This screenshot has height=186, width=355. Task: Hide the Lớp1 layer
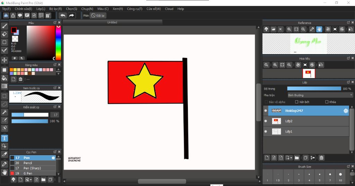click(x=266, y=132)
